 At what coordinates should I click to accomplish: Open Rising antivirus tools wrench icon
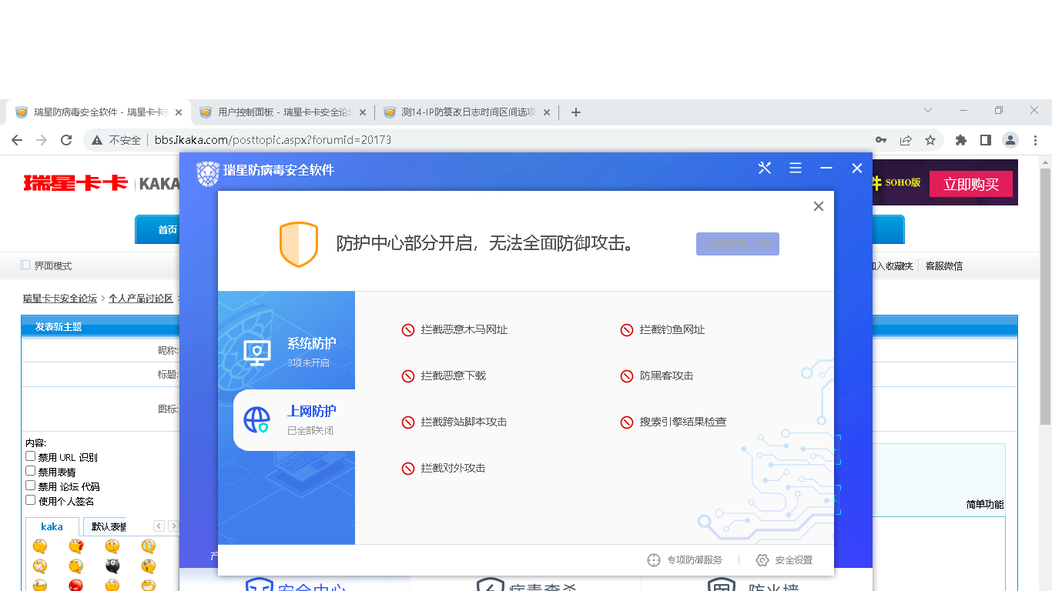765,169
